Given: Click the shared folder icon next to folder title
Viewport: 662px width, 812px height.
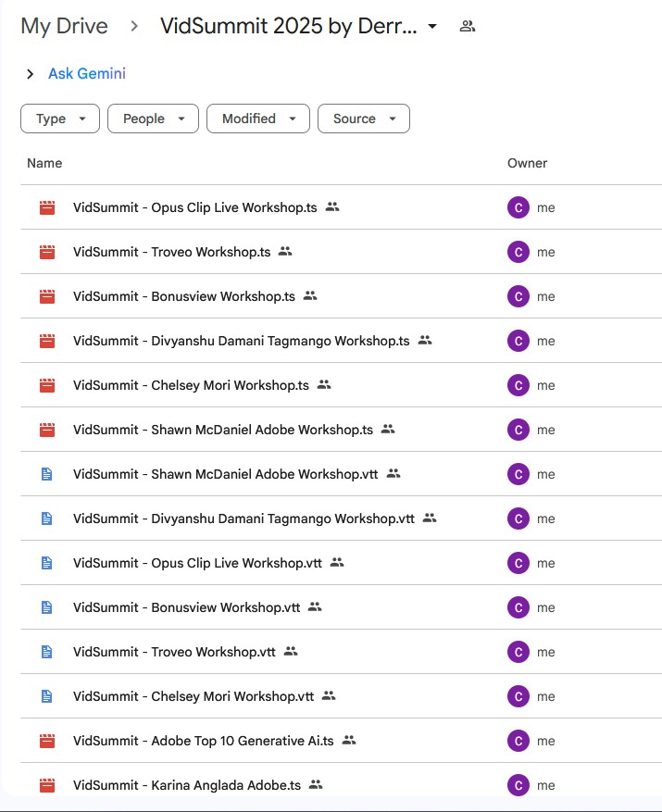Looking at the screenshot, I should tap(468, 27).
